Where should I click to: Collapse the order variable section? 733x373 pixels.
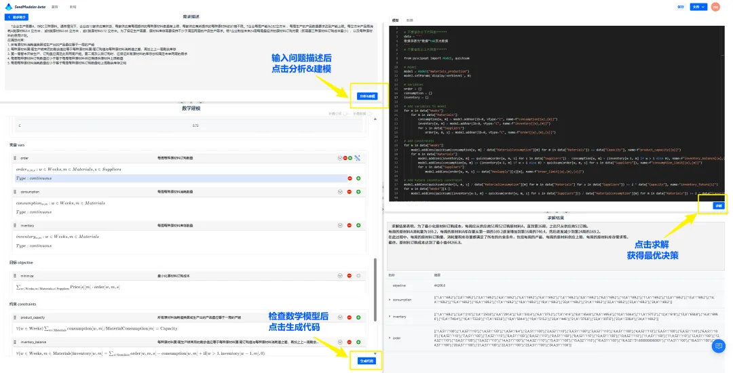pyautogui.click(x=340, y=158)
